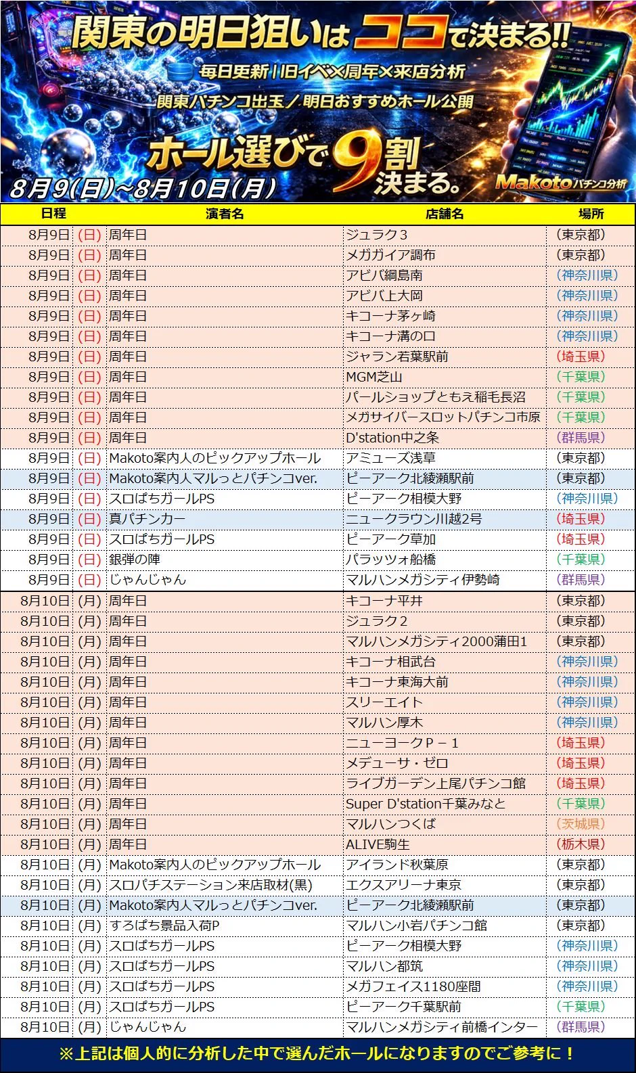
Task: Select store name アビバ上大岡
Action: [x=384, y=296]
